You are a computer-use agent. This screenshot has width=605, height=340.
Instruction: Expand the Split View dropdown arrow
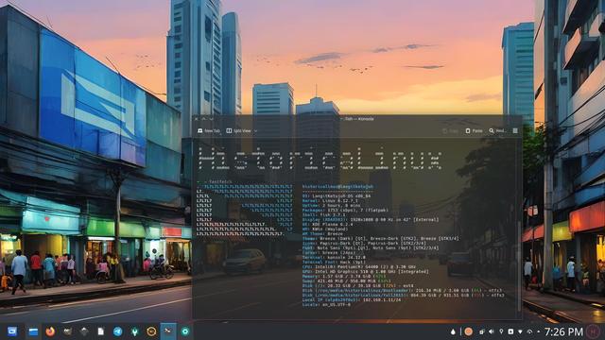(x=255, y=131)
